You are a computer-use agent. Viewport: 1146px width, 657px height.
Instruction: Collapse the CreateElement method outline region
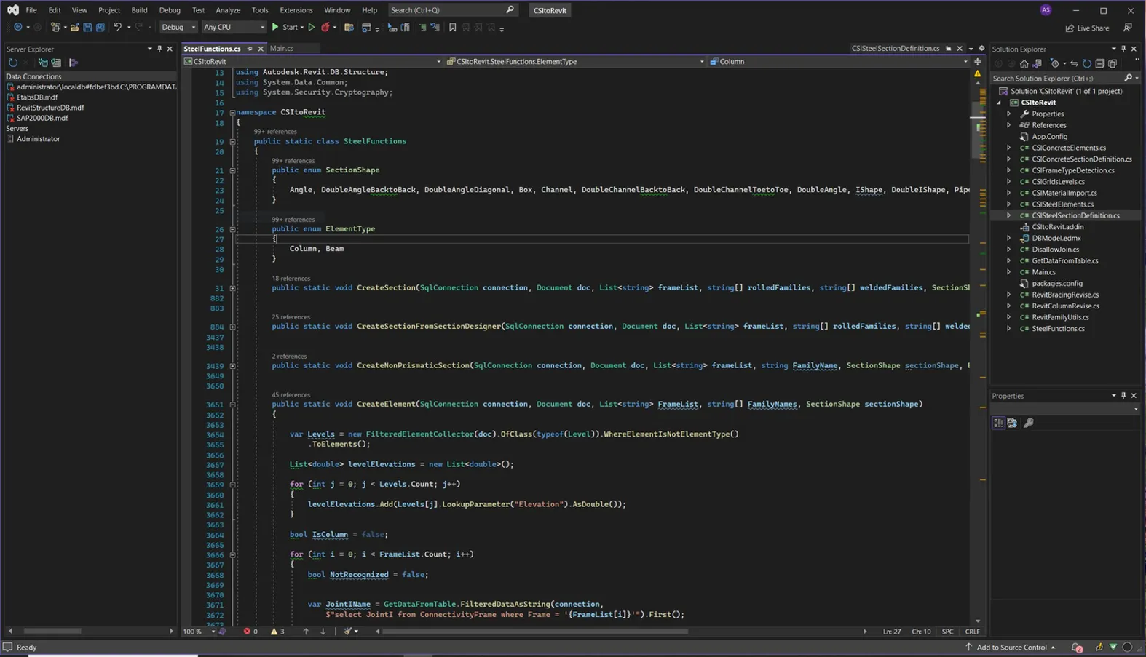click(x=232, y=405)
